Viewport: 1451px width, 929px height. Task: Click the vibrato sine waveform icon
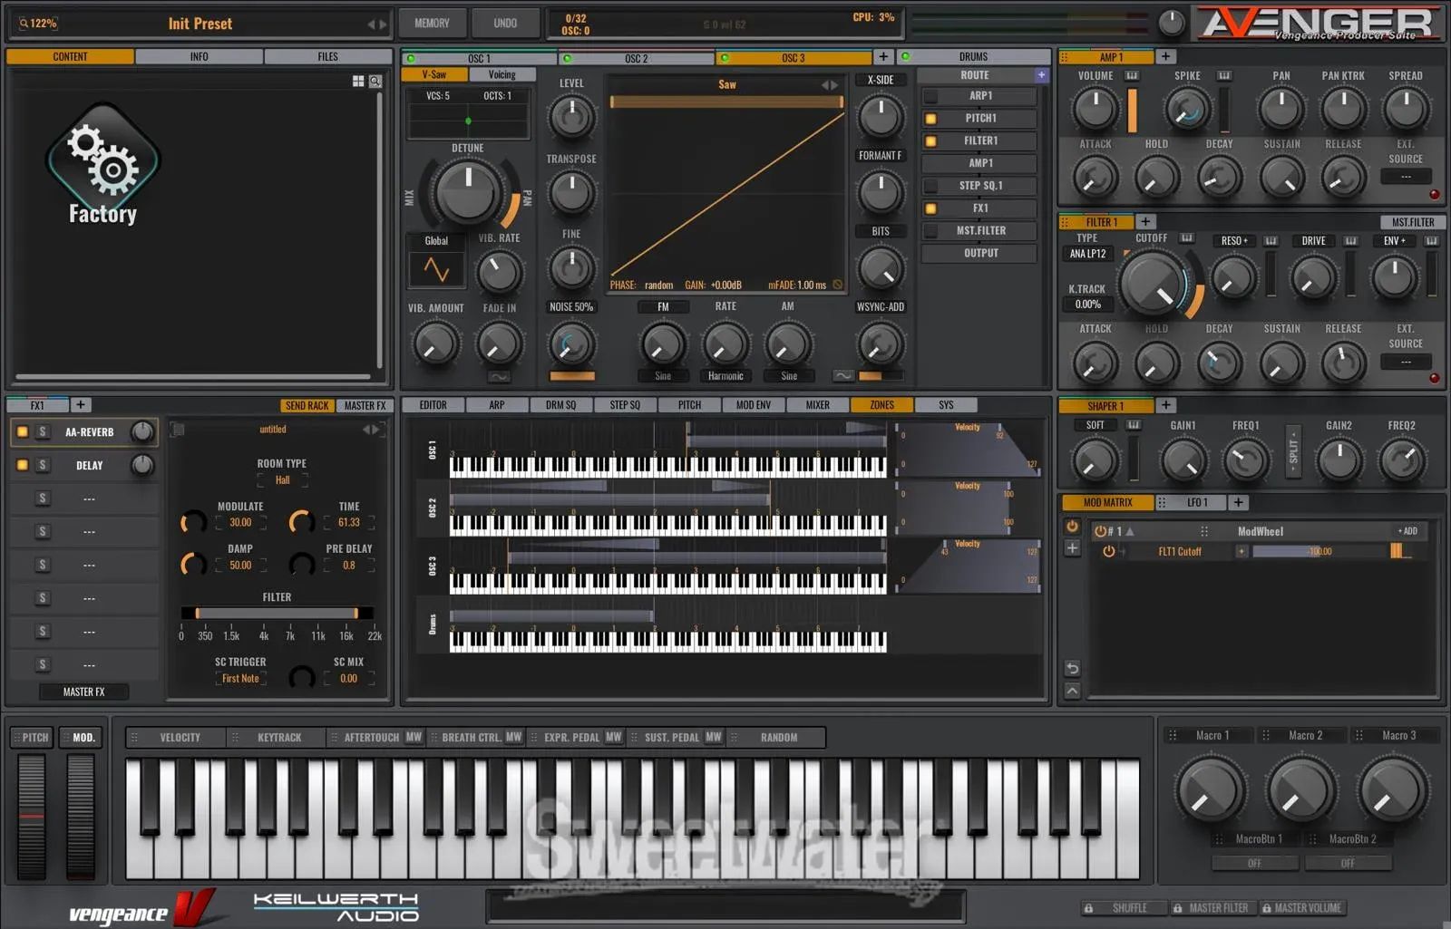(x=436, y=269)
